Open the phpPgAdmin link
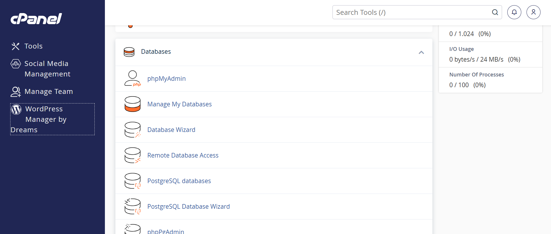Viewport: 551px width, 234px height. (166, 231)
